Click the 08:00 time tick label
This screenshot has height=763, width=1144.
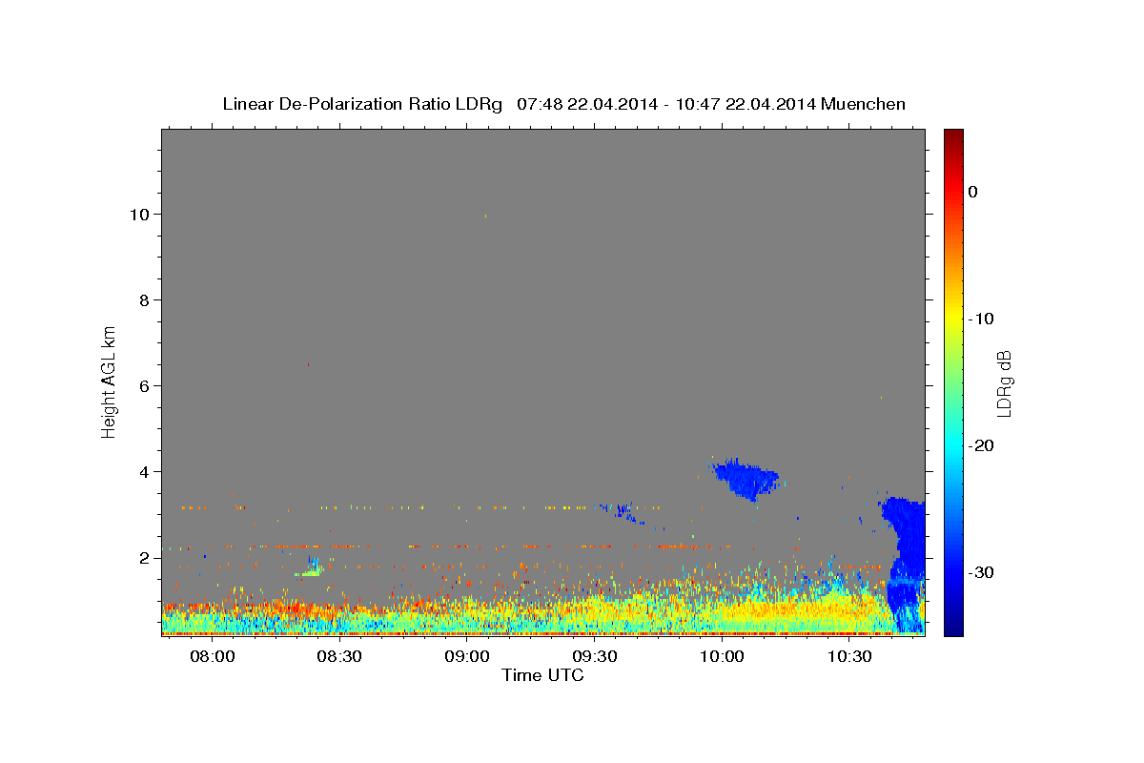[212, 657]
